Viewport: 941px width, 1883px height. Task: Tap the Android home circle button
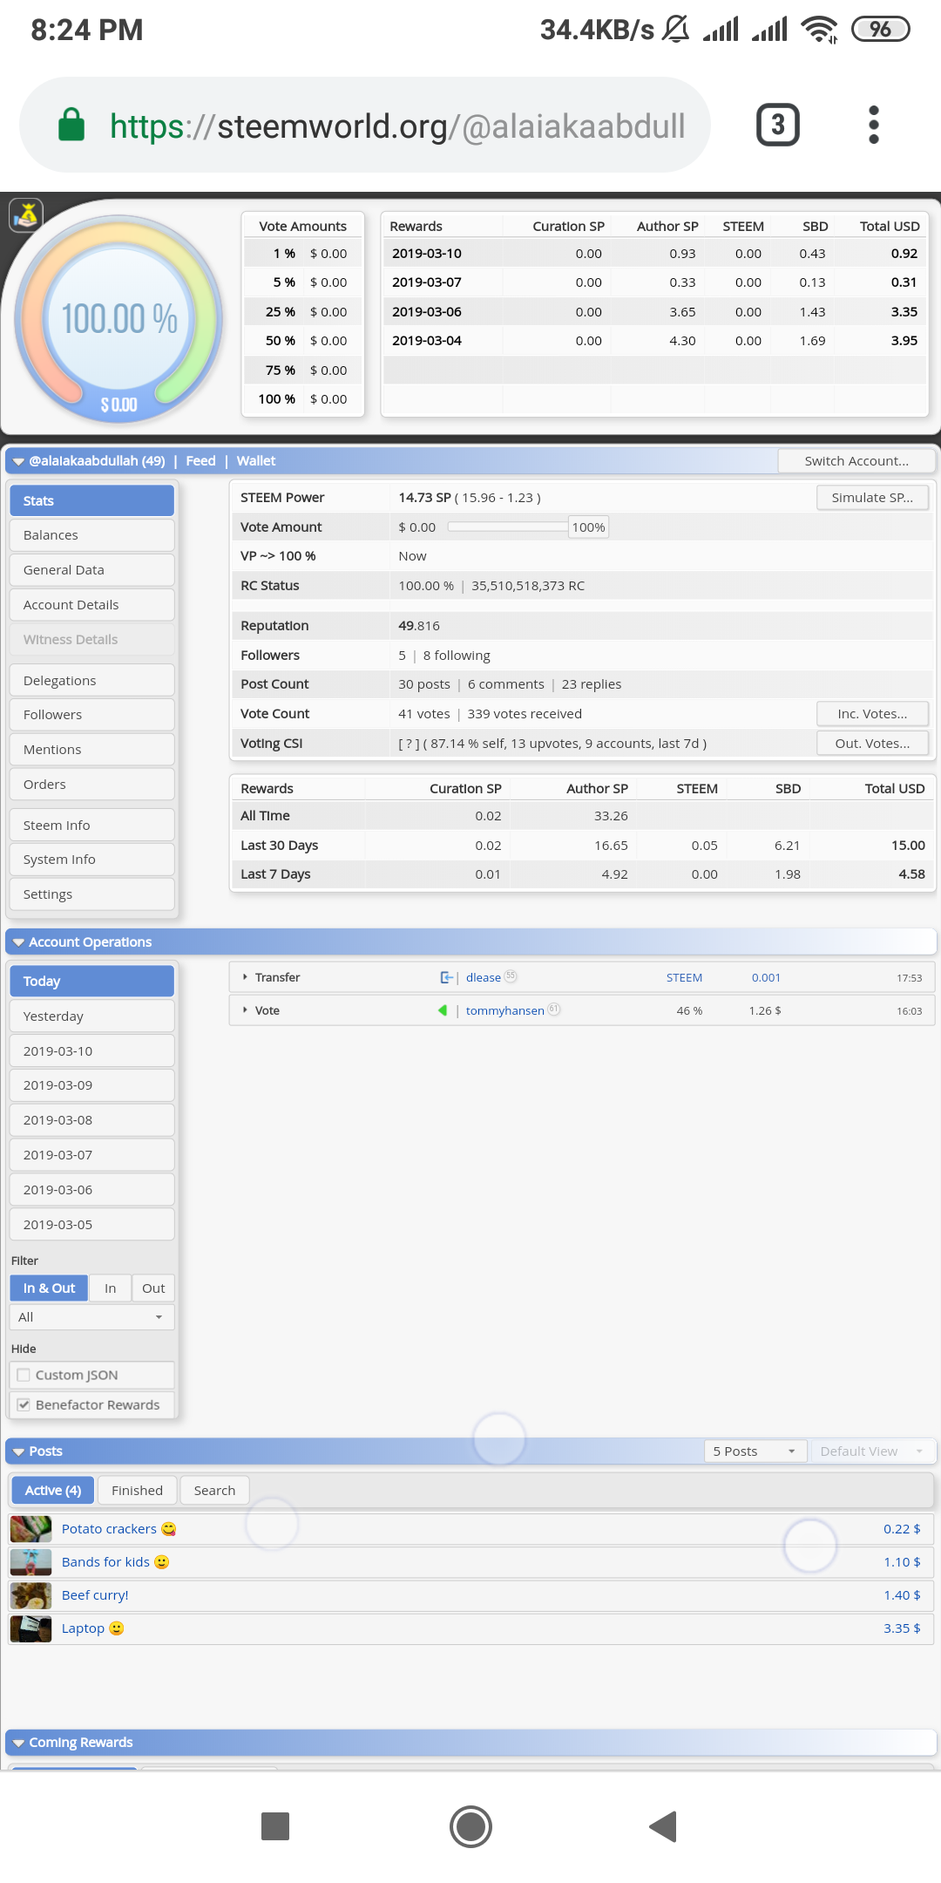pyautogui.click(x=470, y=1826)
